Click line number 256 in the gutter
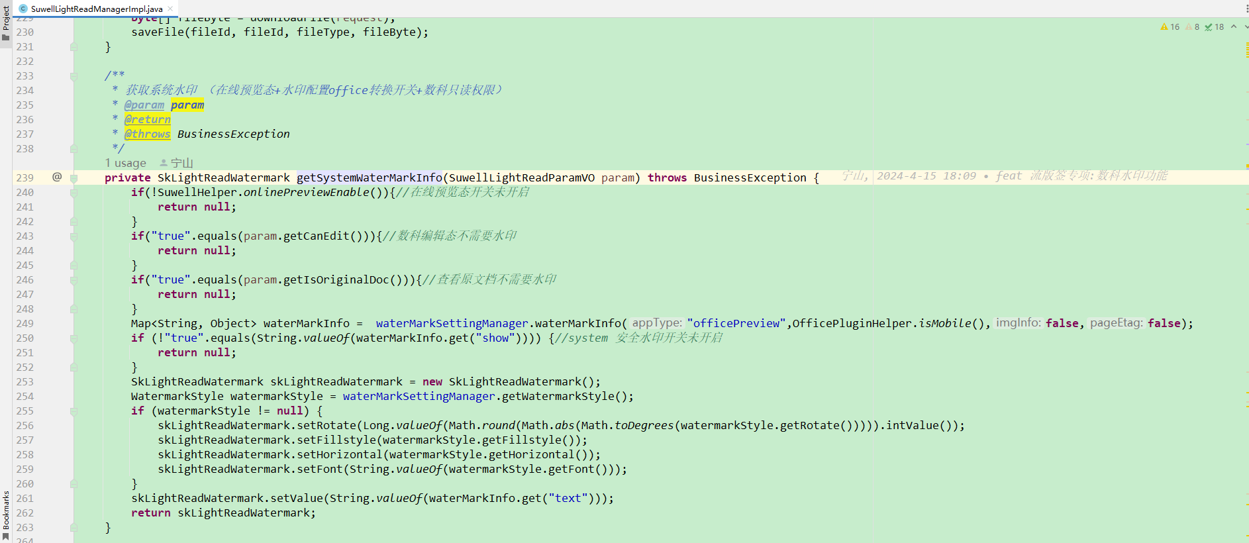The width and height of the screenshot is (1249, 543). pyautogui.click(x=25, y=425)
